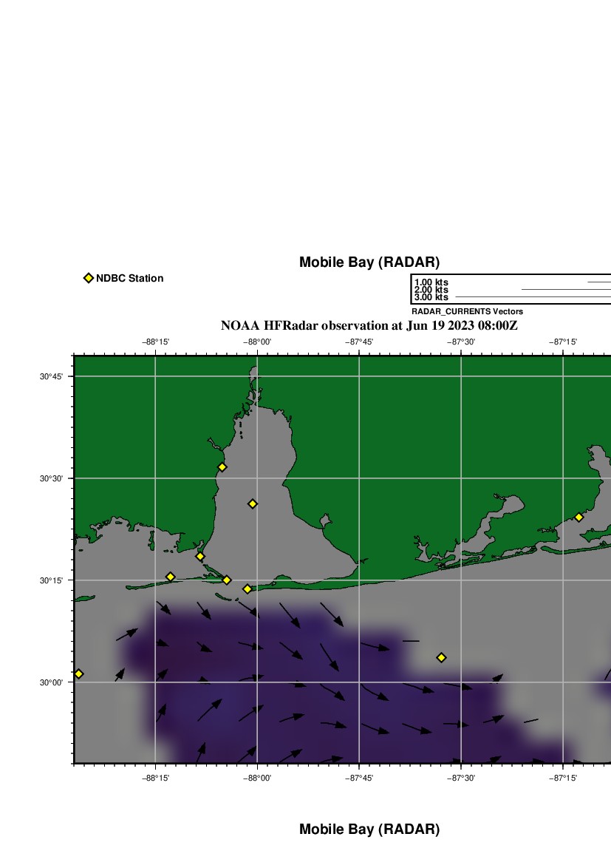
Task: Click the bottom 'Mobile Bay (RADAR)' title
Action: point(369,830)
